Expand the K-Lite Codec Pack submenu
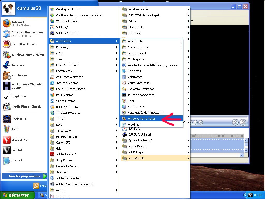This screenshot has width=265, height=199. [x=84, y=65]
